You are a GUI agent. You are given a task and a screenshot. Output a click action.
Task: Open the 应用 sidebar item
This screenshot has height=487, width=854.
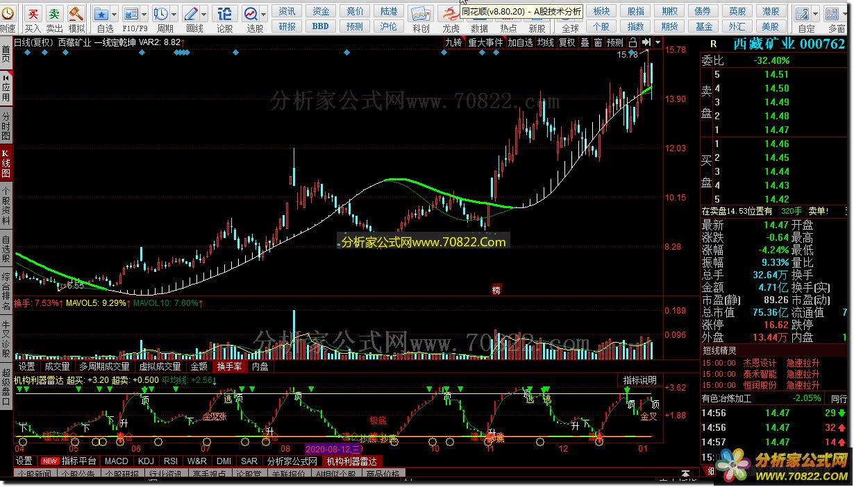point(6,89)
